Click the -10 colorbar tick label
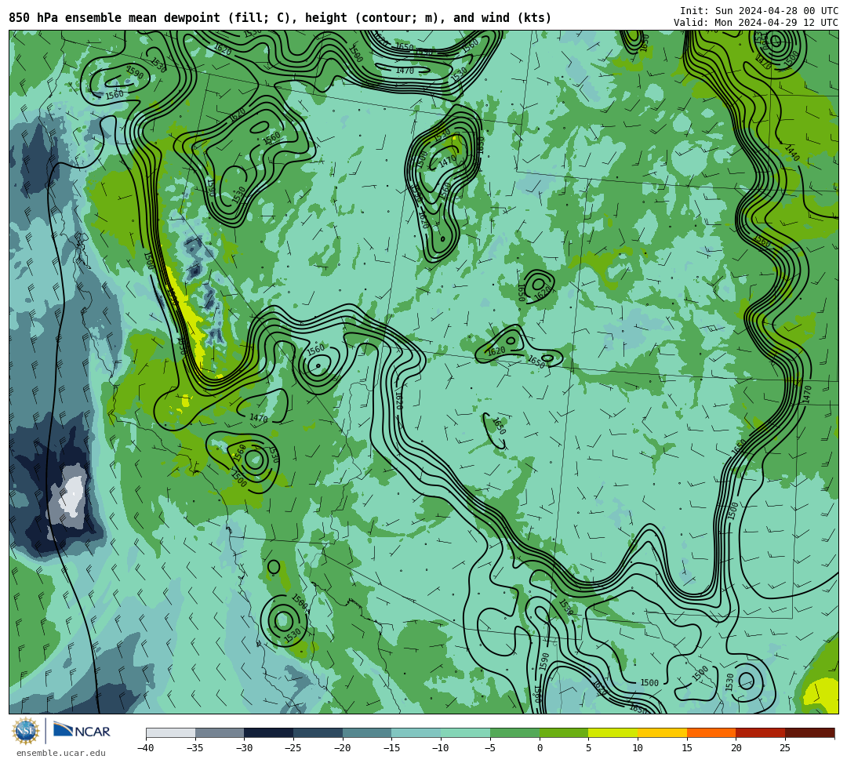Image resolution: width=847 pixels, height=763 pixels. (x=441, y=748)
